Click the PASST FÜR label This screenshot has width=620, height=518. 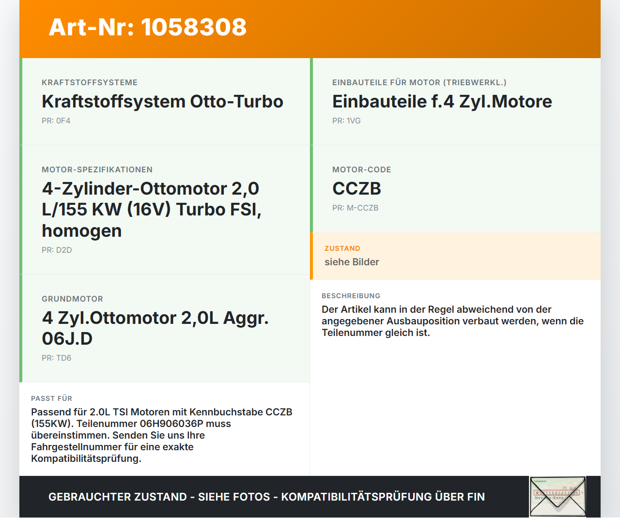(x=52, y=398)
